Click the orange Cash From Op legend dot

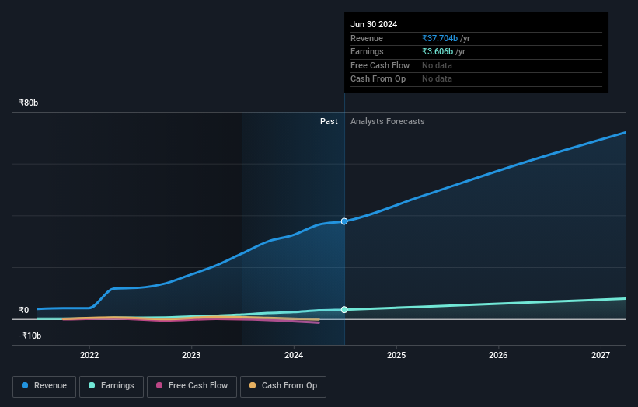coord(253,385)
